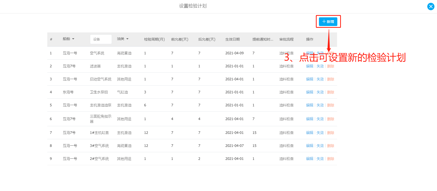Edit the 主机滑油油泵 plan
The width and height of the screenshot is (437, 191).
point(309,105)
